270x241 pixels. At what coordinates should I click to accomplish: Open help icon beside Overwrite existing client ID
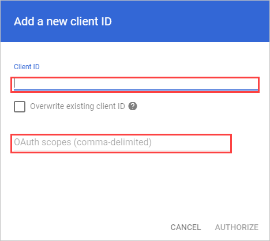click(133, 106)
